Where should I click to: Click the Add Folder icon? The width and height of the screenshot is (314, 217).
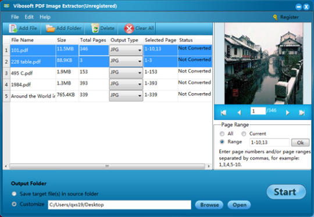[x=50, y=29]
